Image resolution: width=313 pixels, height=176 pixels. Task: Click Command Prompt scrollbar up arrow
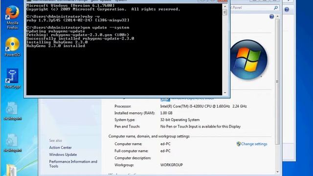[x=225, y=6]
